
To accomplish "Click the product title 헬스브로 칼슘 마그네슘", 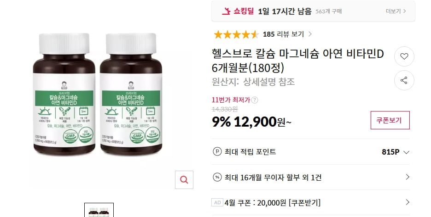I will 297,61.
